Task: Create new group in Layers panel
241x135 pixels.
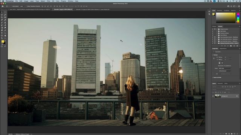Action: pyautogui.click(x=232, y=133)
